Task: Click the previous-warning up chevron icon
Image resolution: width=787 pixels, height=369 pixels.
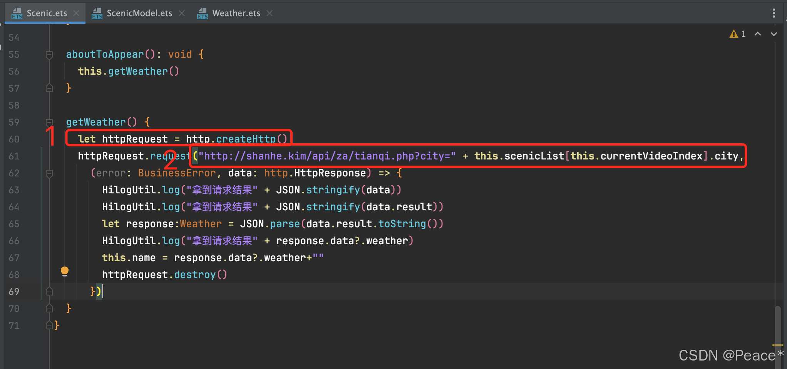Action: tap(758, 34)
